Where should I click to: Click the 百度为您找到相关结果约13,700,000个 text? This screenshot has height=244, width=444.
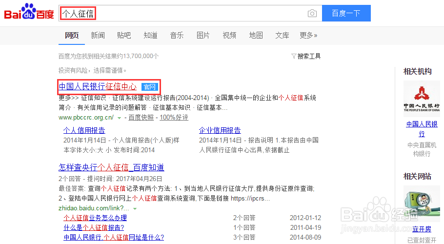108,56
